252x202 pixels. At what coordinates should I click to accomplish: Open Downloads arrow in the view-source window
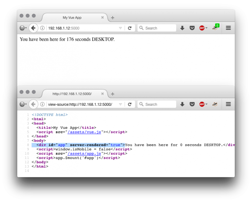coord(182,104)
